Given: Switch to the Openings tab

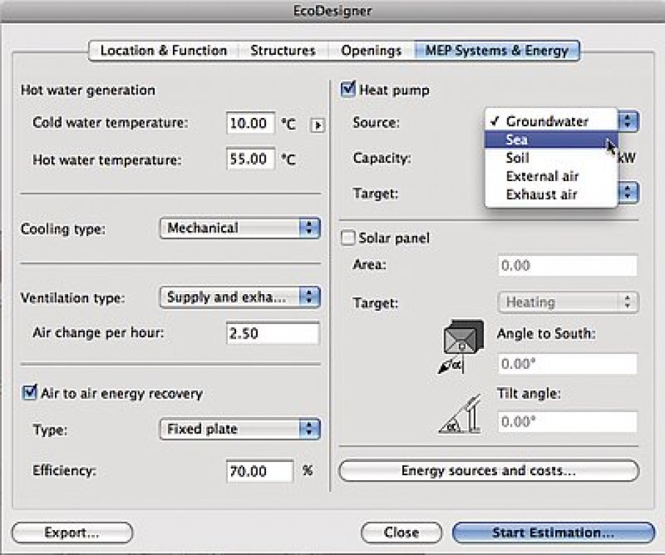Looking at the screenshot, I should pos(371,51).
